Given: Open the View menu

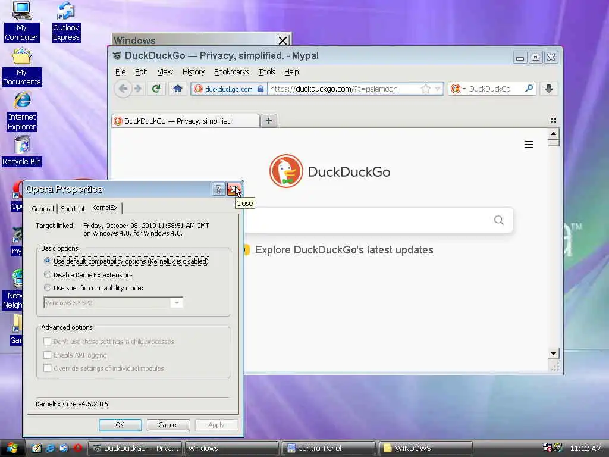Looking at the screenshot, I should [165, 72].
